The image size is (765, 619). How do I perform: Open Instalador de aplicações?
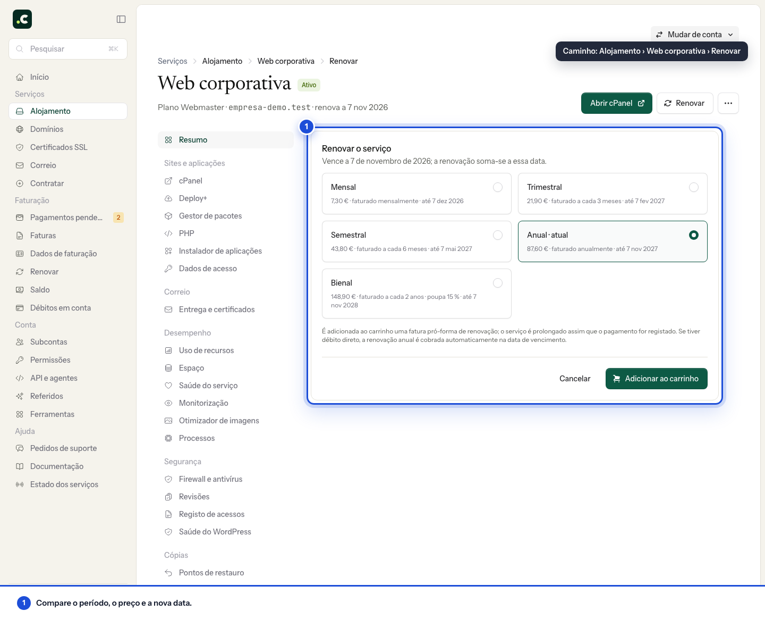click(x=226, y=251)
